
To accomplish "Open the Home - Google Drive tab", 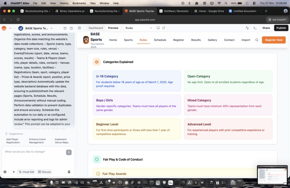I will pyautogui.click(x=209, y=11).
